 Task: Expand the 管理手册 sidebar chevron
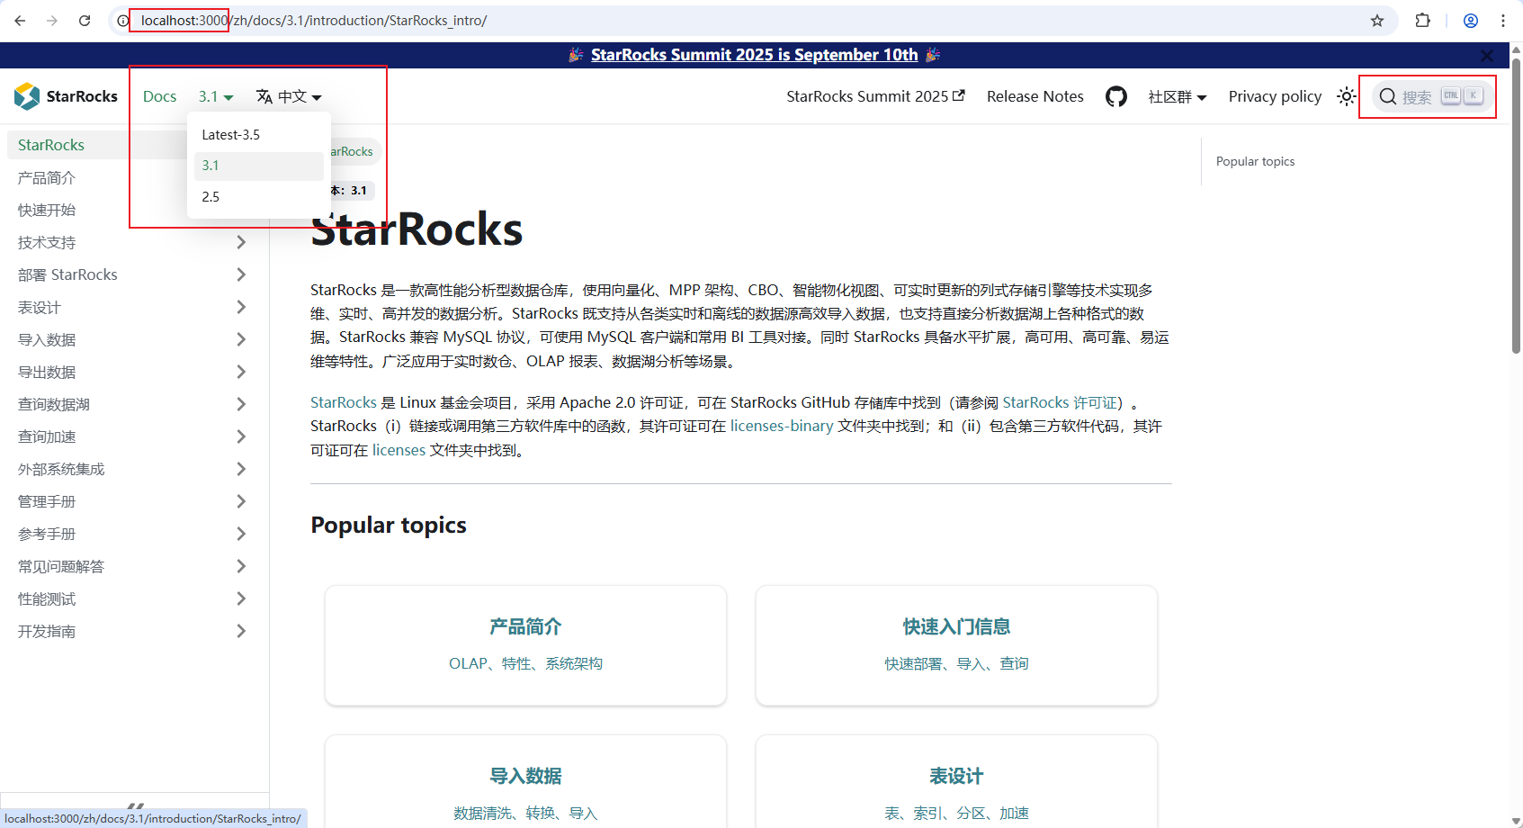(241, 501)
